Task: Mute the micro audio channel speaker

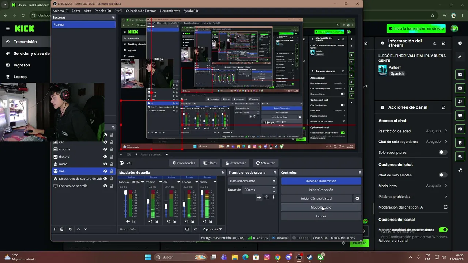Action: tap(204, 221)
